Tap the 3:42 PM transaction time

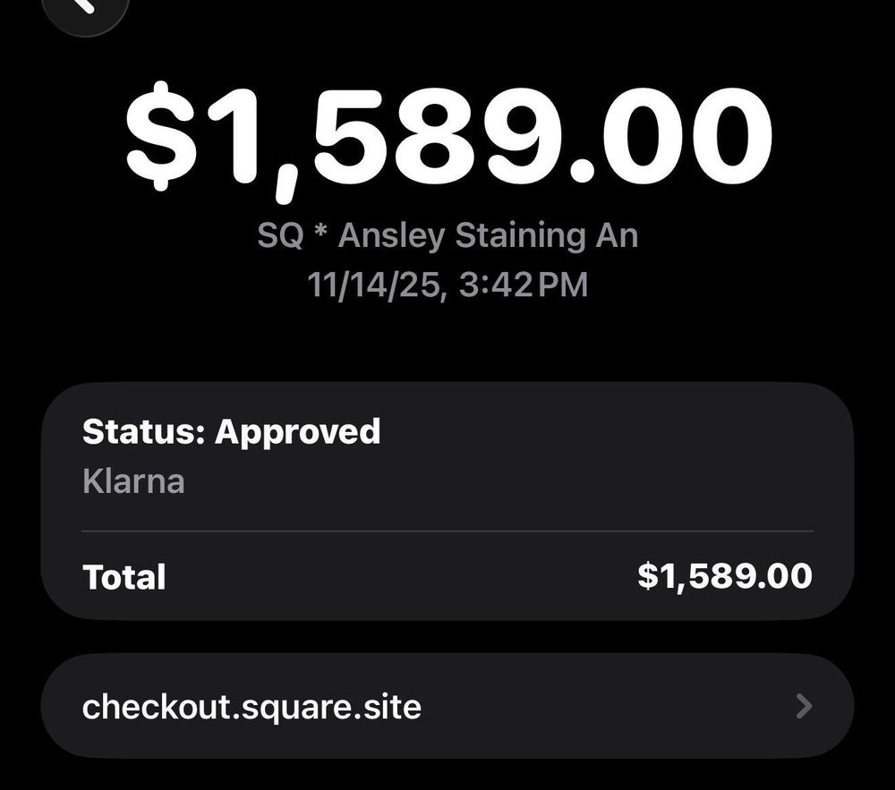coord(521,285)
